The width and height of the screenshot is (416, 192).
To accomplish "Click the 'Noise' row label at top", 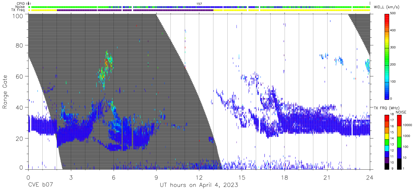I will (20, 7).
